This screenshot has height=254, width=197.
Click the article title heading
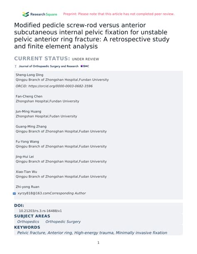click(92, 36)
